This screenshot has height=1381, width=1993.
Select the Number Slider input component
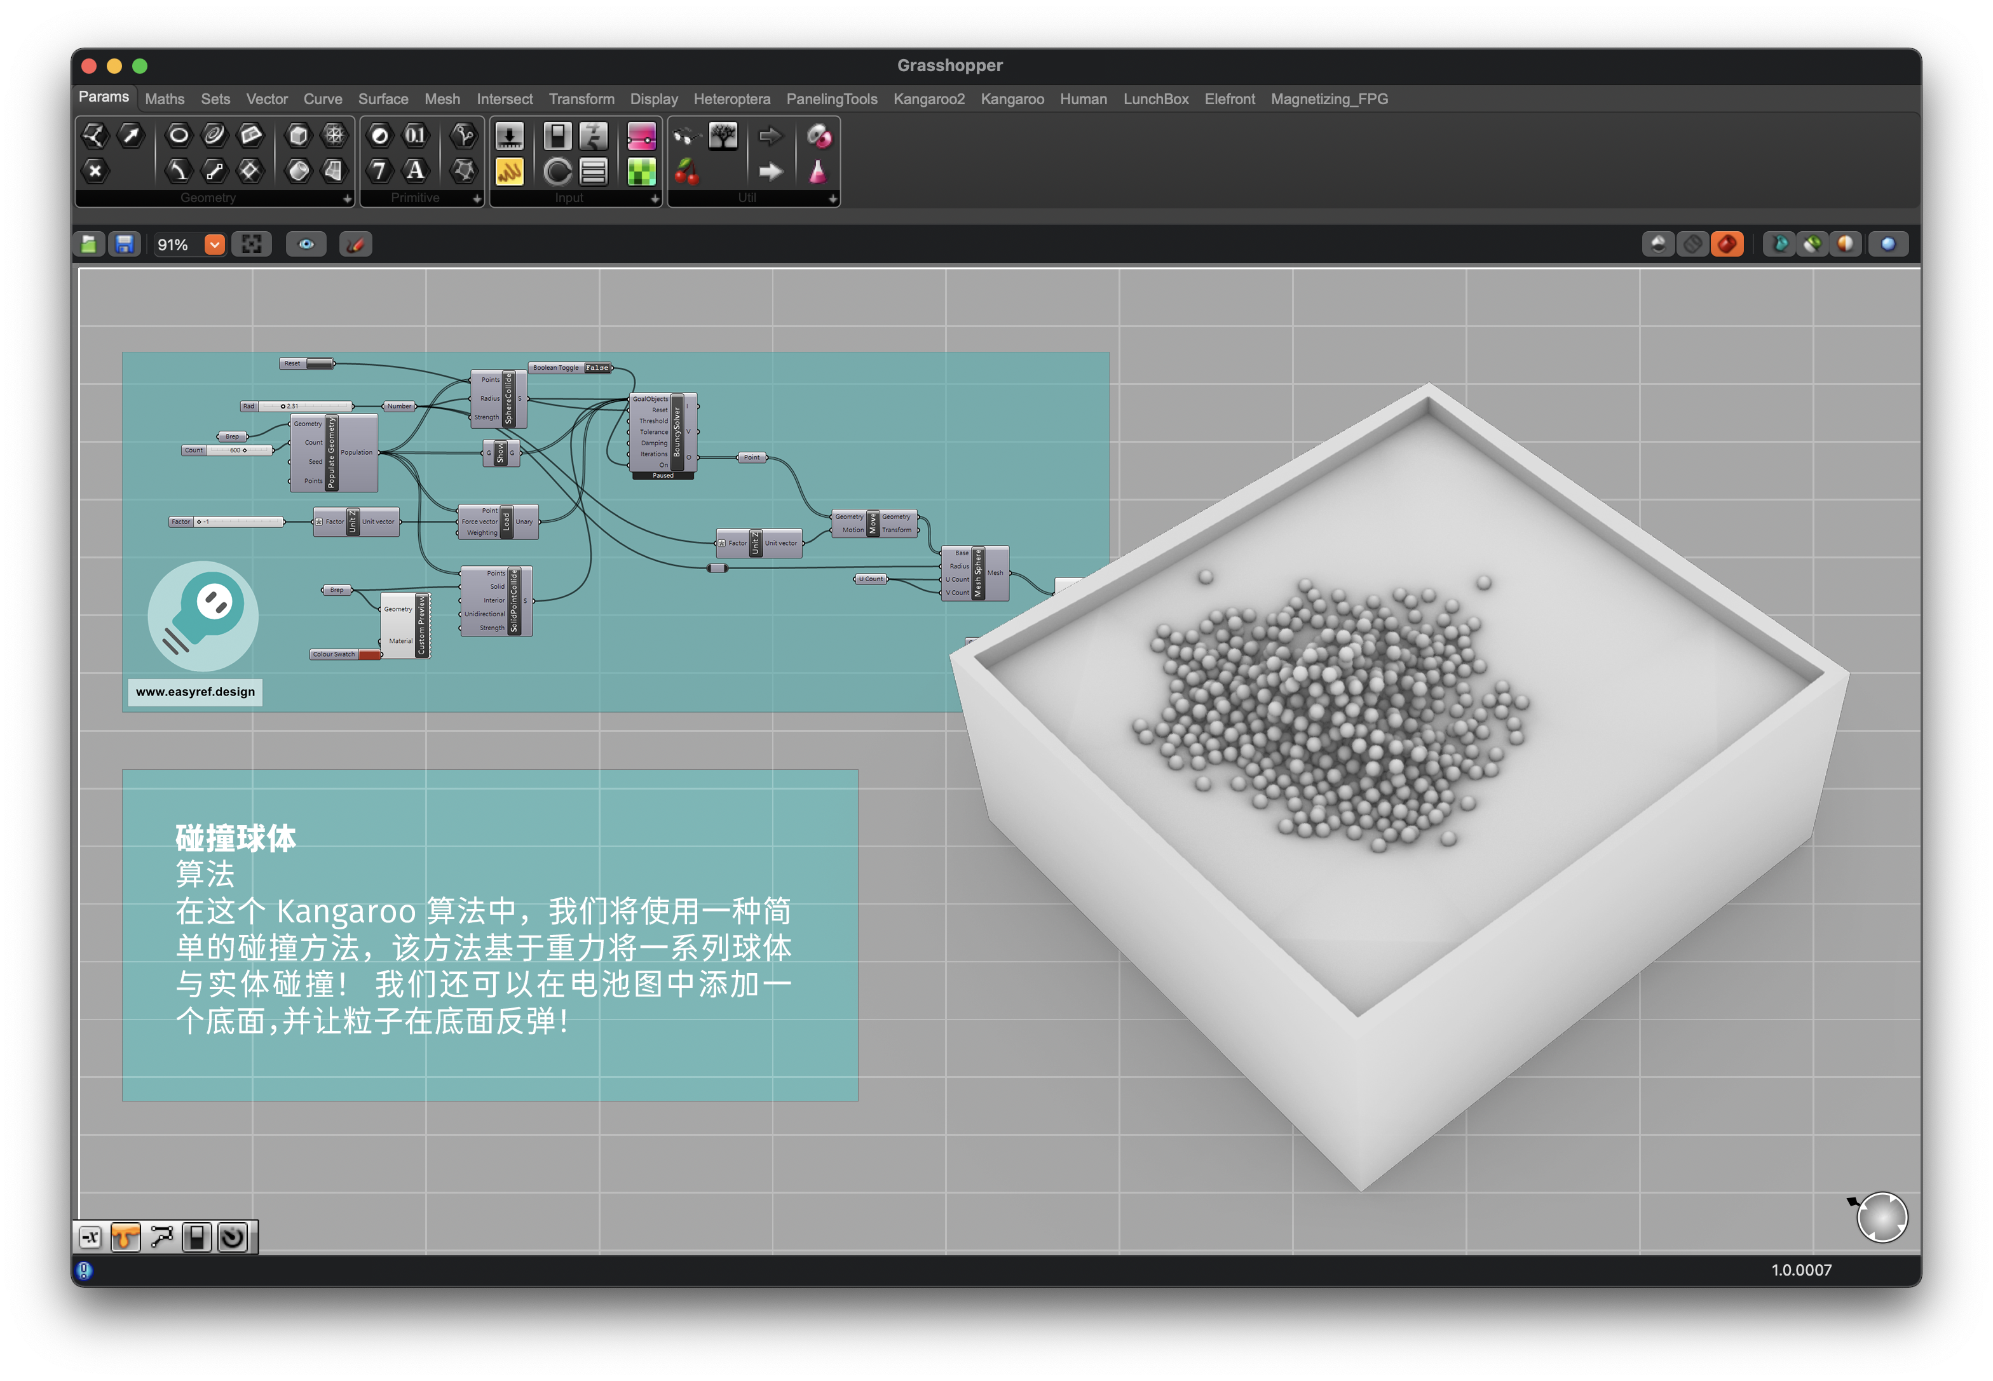pos(510,136)
